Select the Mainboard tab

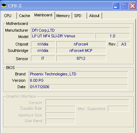[43, 15]
